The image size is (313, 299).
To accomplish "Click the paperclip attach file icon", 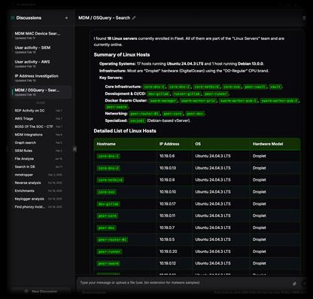I will 294,284.
